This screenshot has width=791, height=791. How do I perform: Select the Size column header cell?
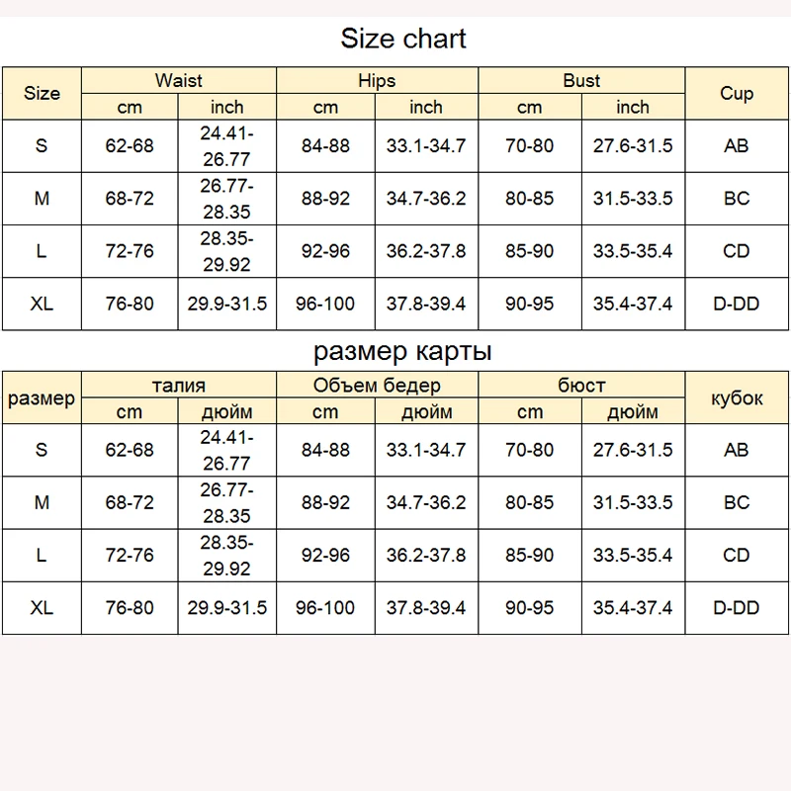[x=42, y=94]
